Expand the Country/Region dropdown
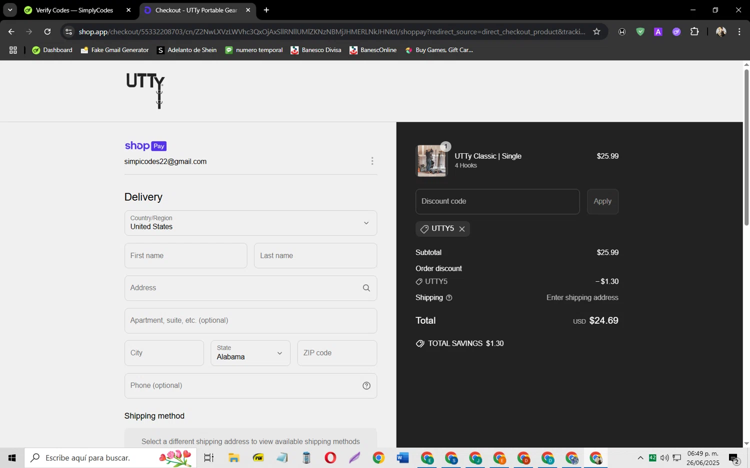The width and height of the screenshot is (750, 468). [x=250, y=223]
